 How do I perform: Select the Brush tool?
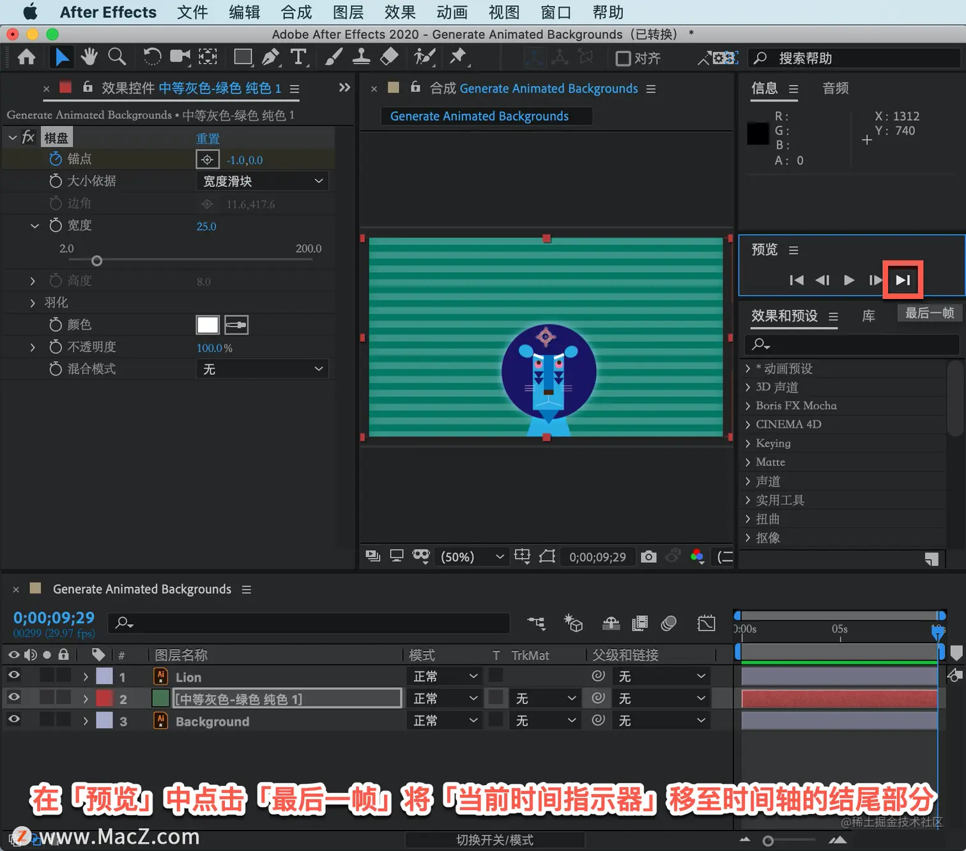pyautogui.click(x=333, y=57)
